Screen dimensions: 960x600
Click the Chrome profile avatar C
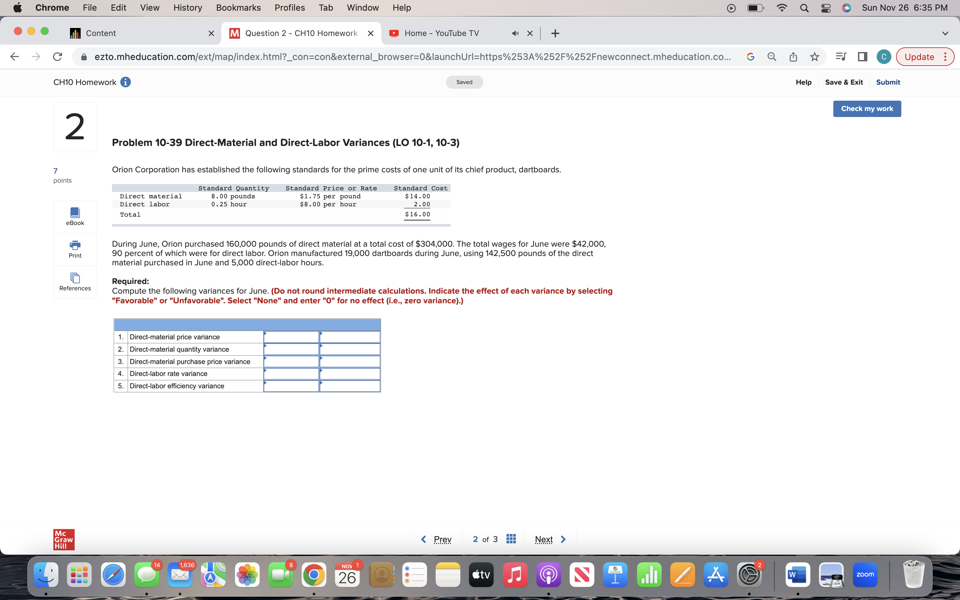click(884, 57)
